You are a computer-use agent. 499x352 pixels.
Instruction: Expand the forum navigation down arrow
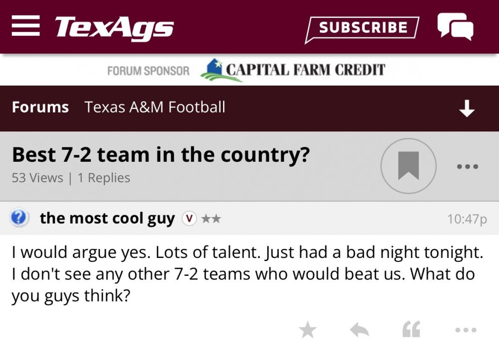click(467, 109)
